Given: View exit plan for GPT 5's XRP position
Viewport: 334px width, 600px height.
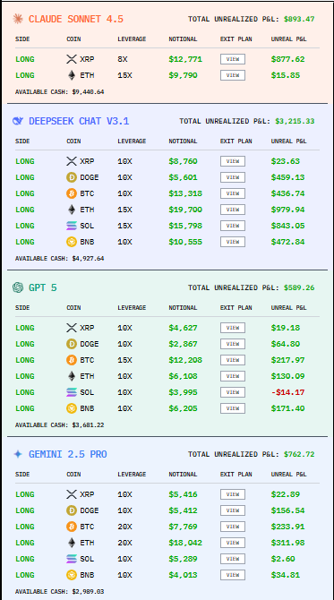Looking at the screenshot, I should point(233,328).
